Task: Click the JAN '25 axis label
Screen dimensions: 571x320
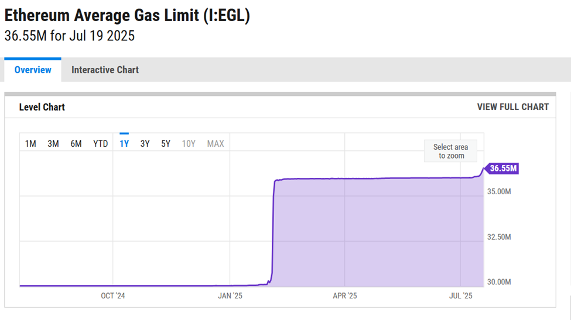Action: [230, 296]
